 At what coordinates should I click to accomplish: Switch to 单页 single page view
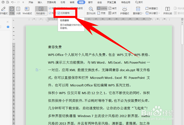[x=113, y=8]
